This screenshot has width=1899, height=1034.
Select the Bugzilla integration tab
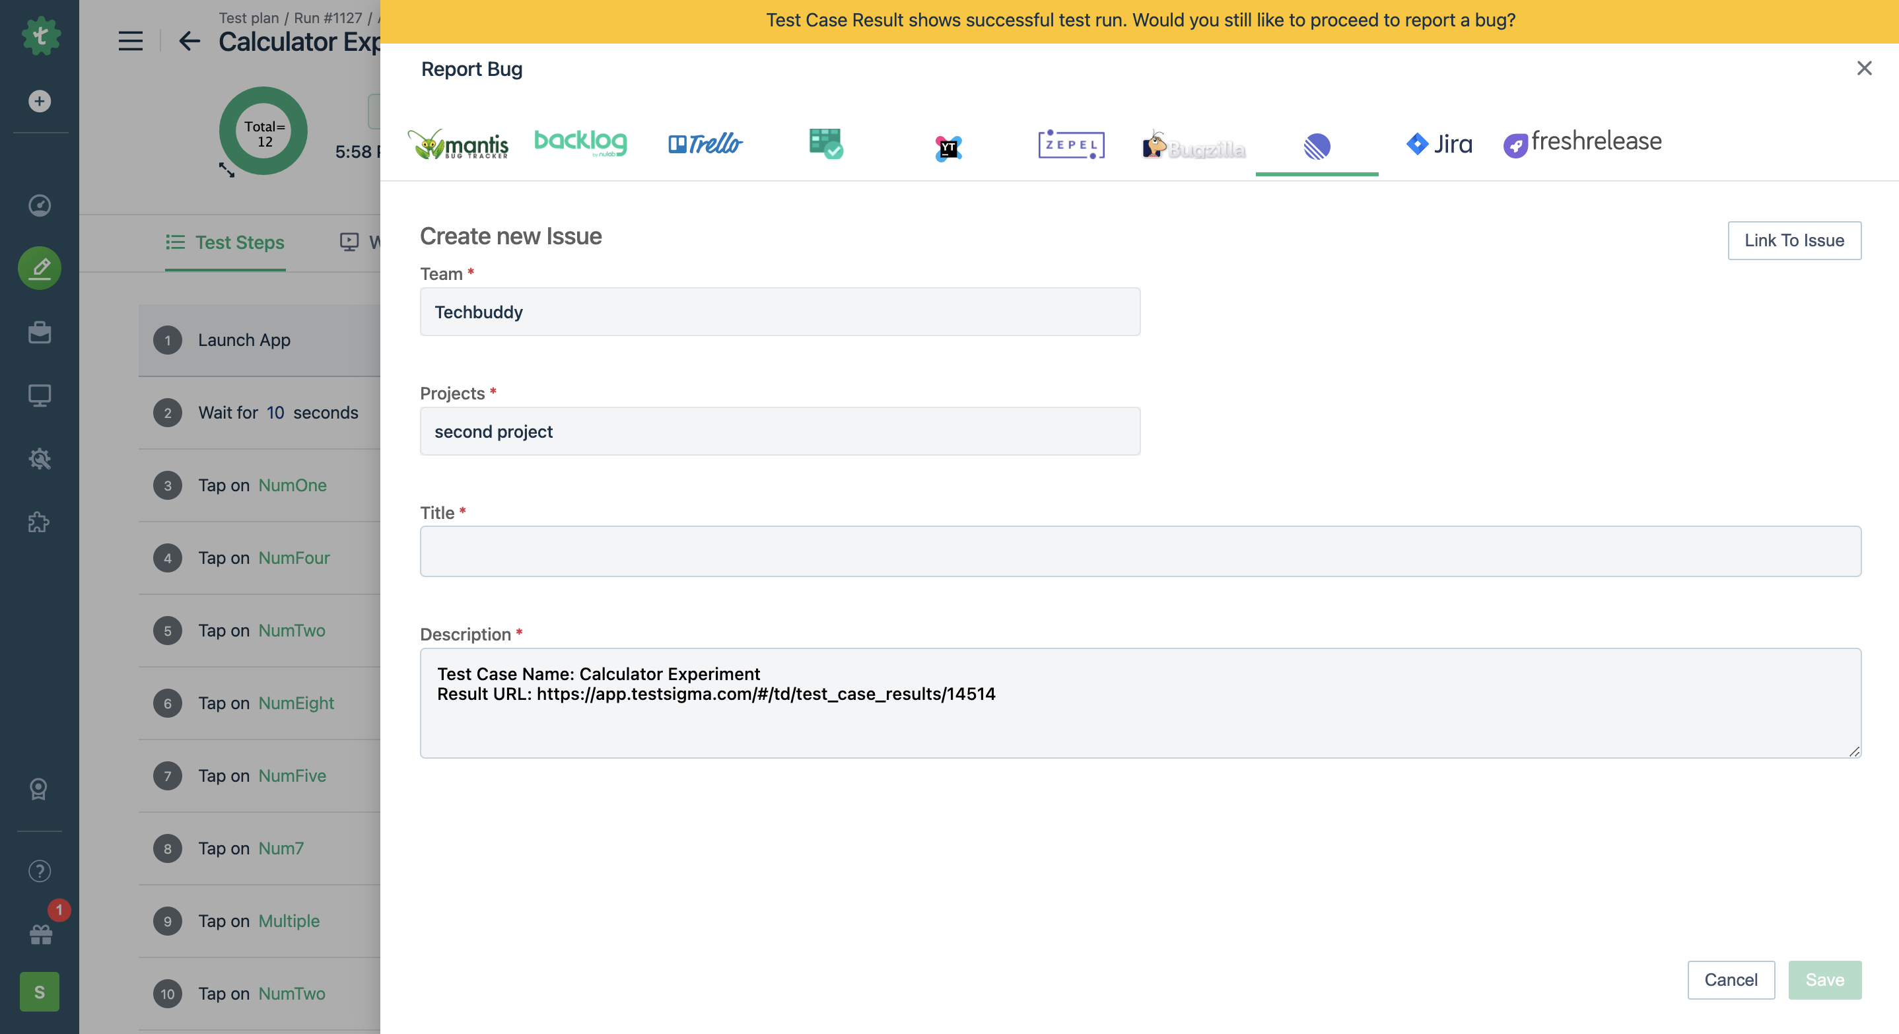point(1194,145)
